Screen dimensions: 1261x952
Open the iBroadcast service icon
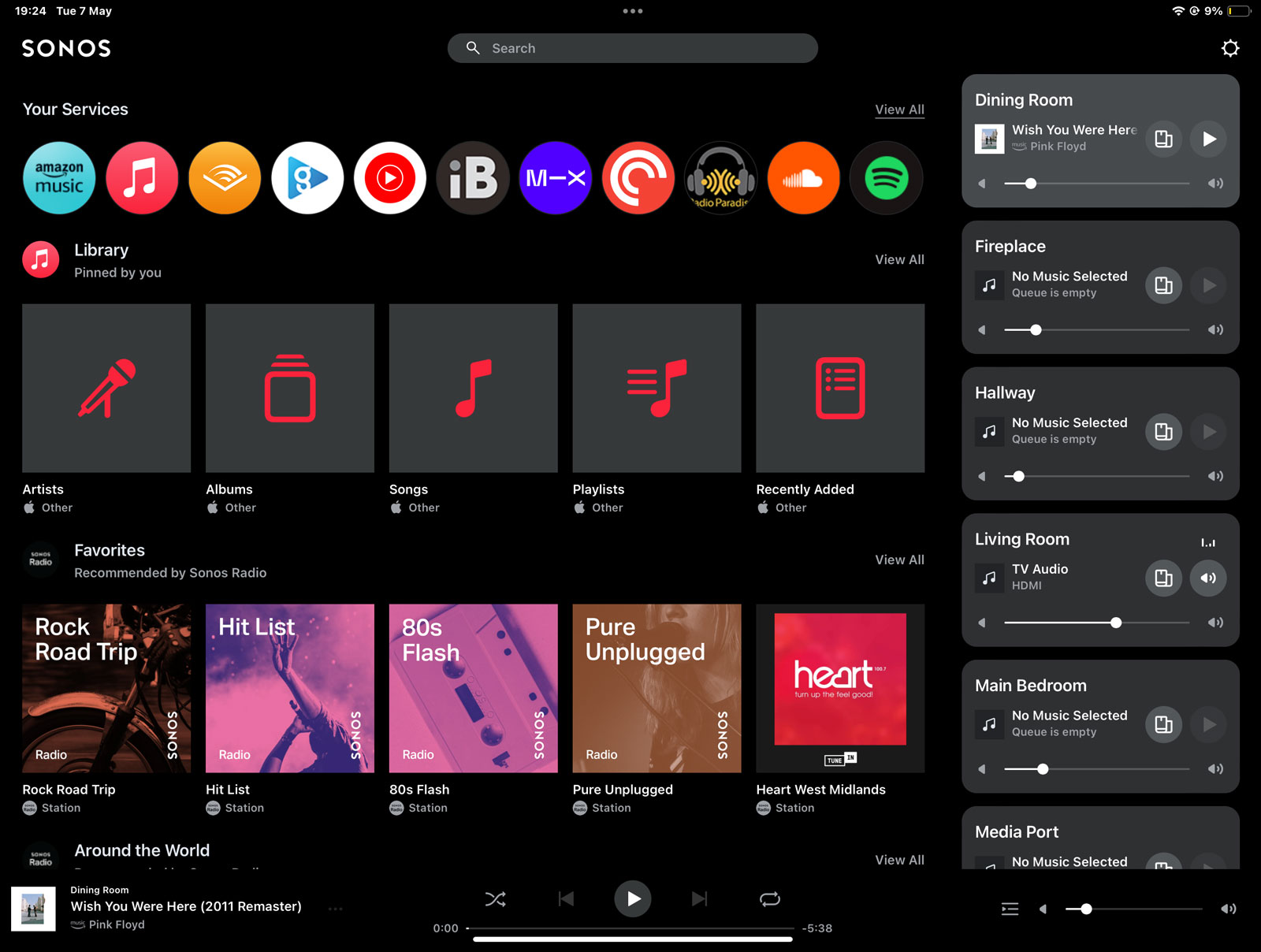click(473, 178)
